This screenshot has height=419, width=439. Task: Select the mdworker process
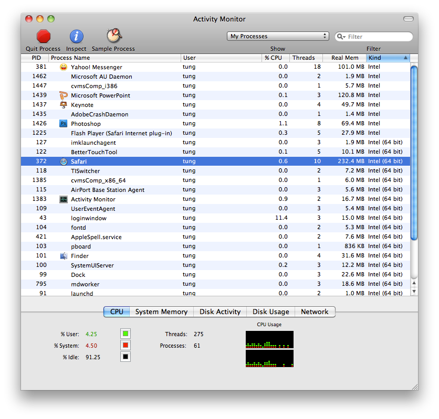[216, 284]
